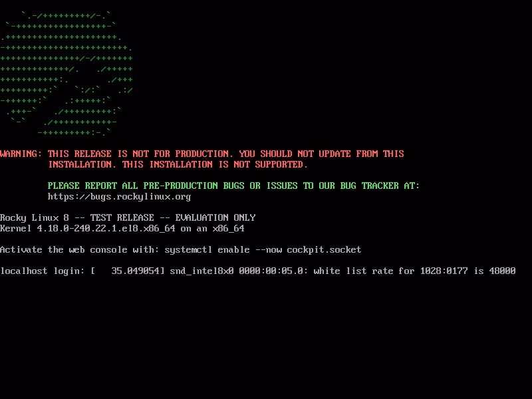The image size is (532, 399).
Task: Click the value 48000 at line end
Action: pos(502,271)
